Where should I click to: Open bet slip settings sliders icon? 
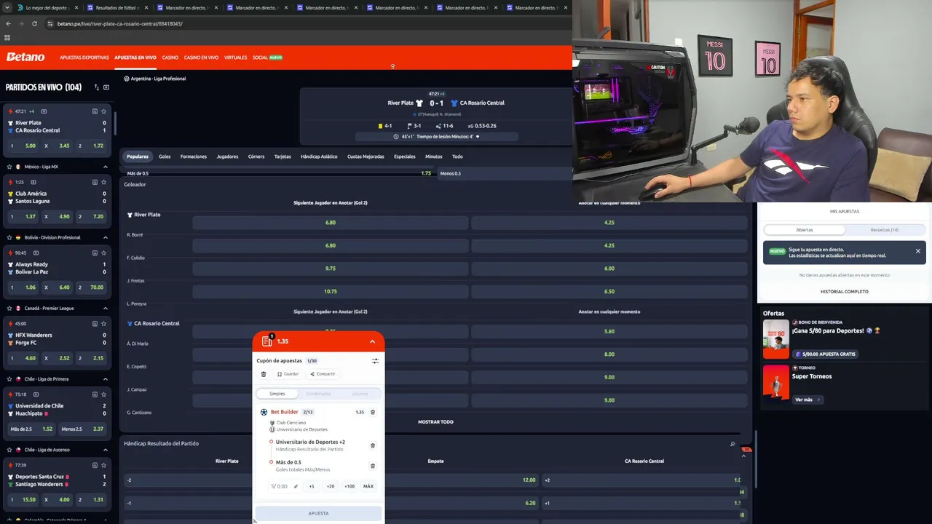point(375,361)
